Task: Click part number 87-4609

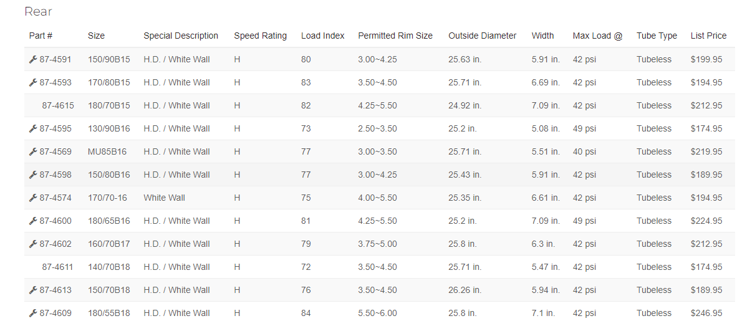Action: click(55, 314)
